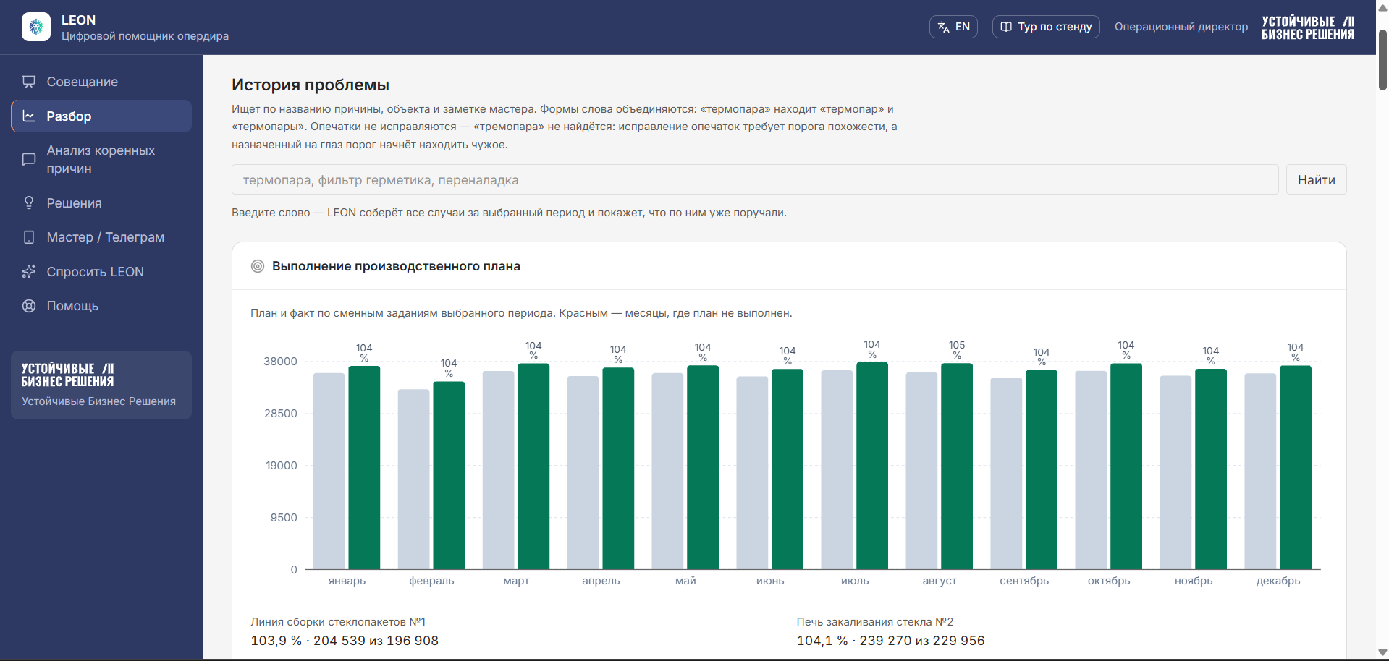1389x661 pixels.
Task: Click the Совещание presentation icon in sidebar
Action: pyautogui.click(x=29, y=82)
